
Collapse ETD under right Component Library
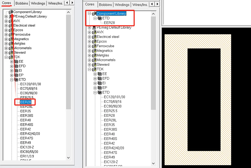click(95, 18)
